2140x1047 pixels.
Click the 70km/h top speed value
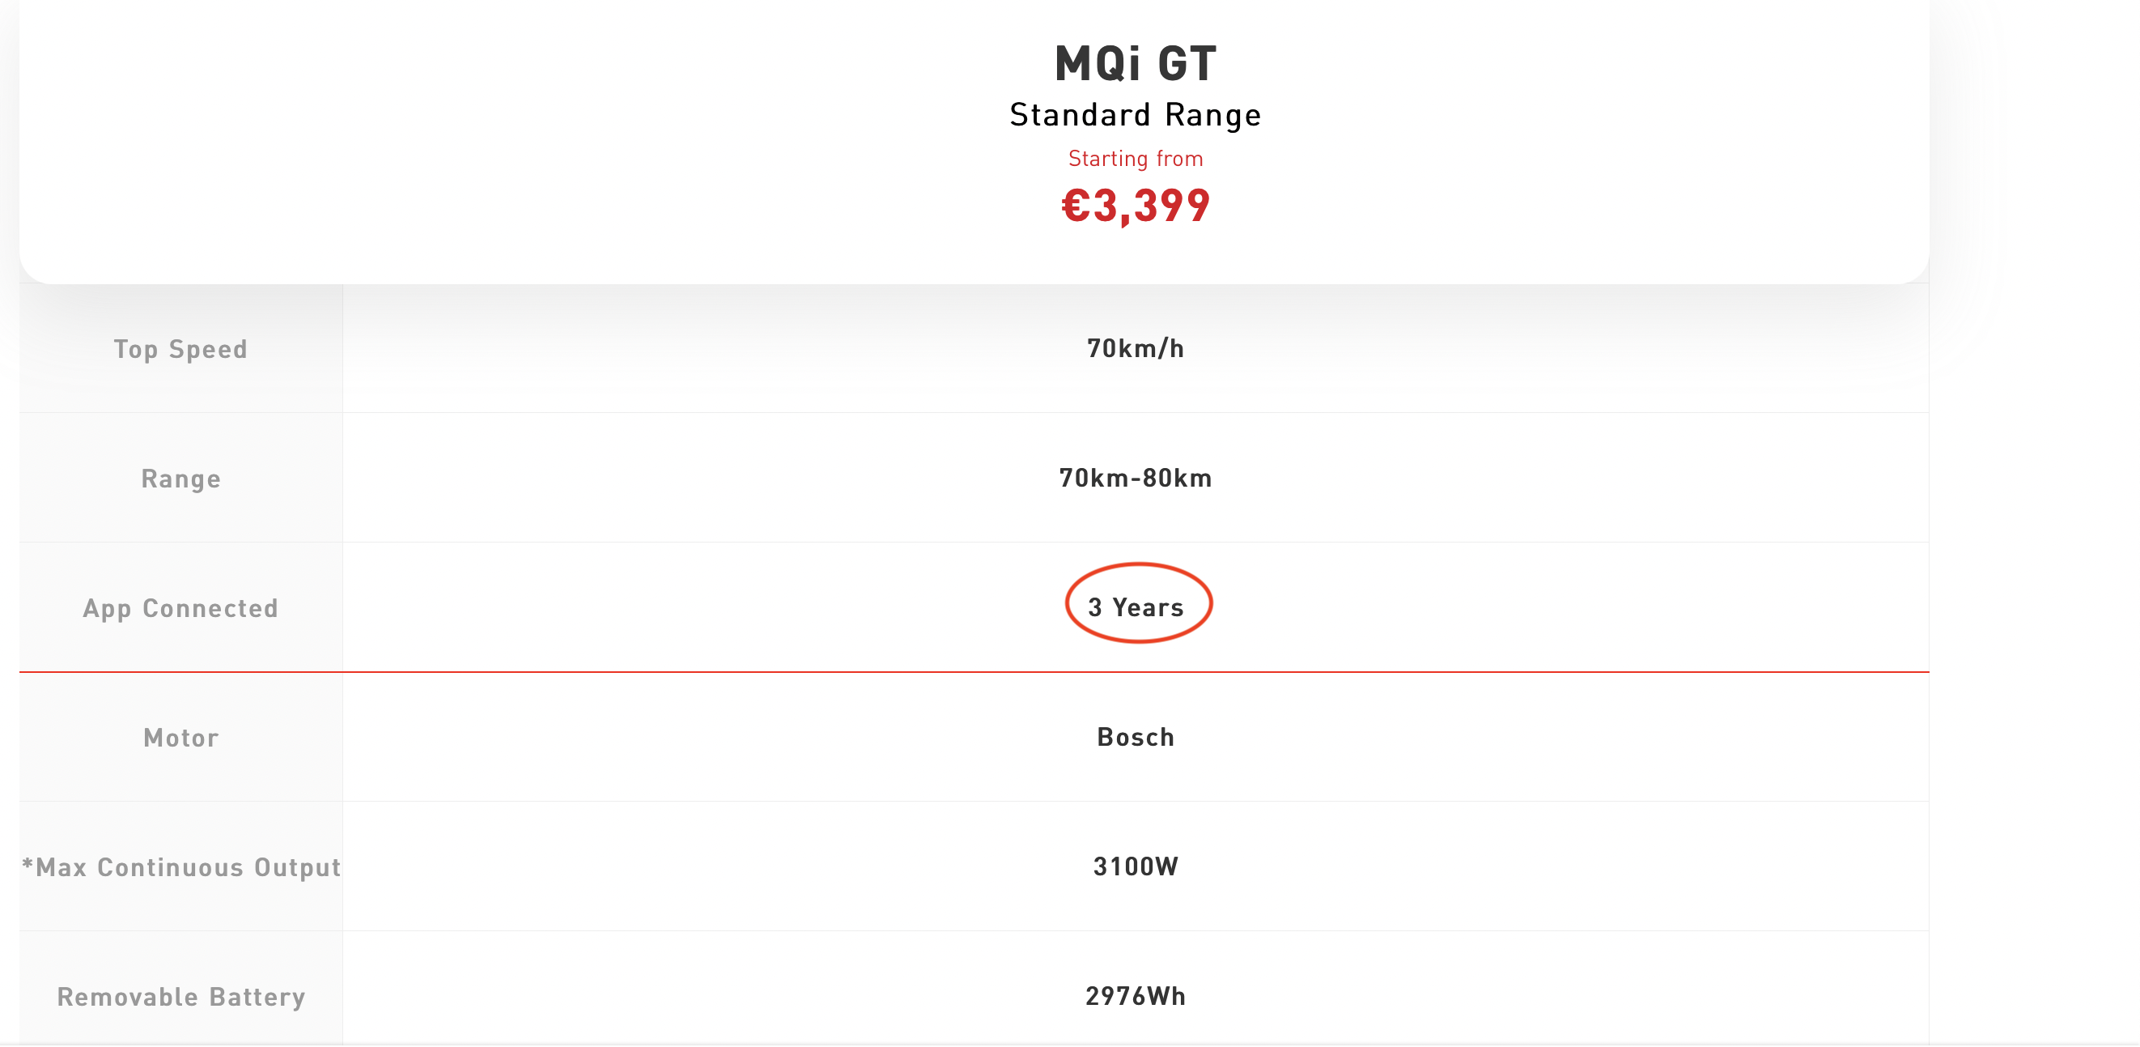point(1135,348)
